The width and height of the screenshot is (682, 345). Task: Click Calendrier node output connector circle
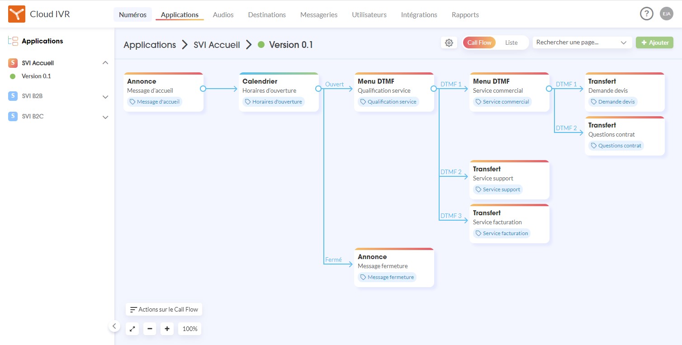pyautogui.click(x=318, y=89)
